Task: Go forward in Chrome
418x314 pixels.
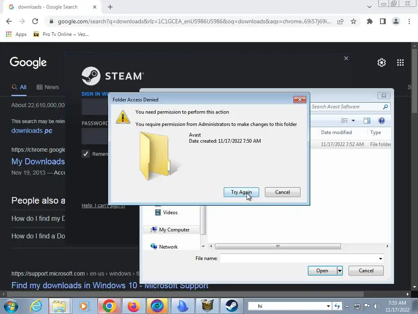Action: pos(22,21)
